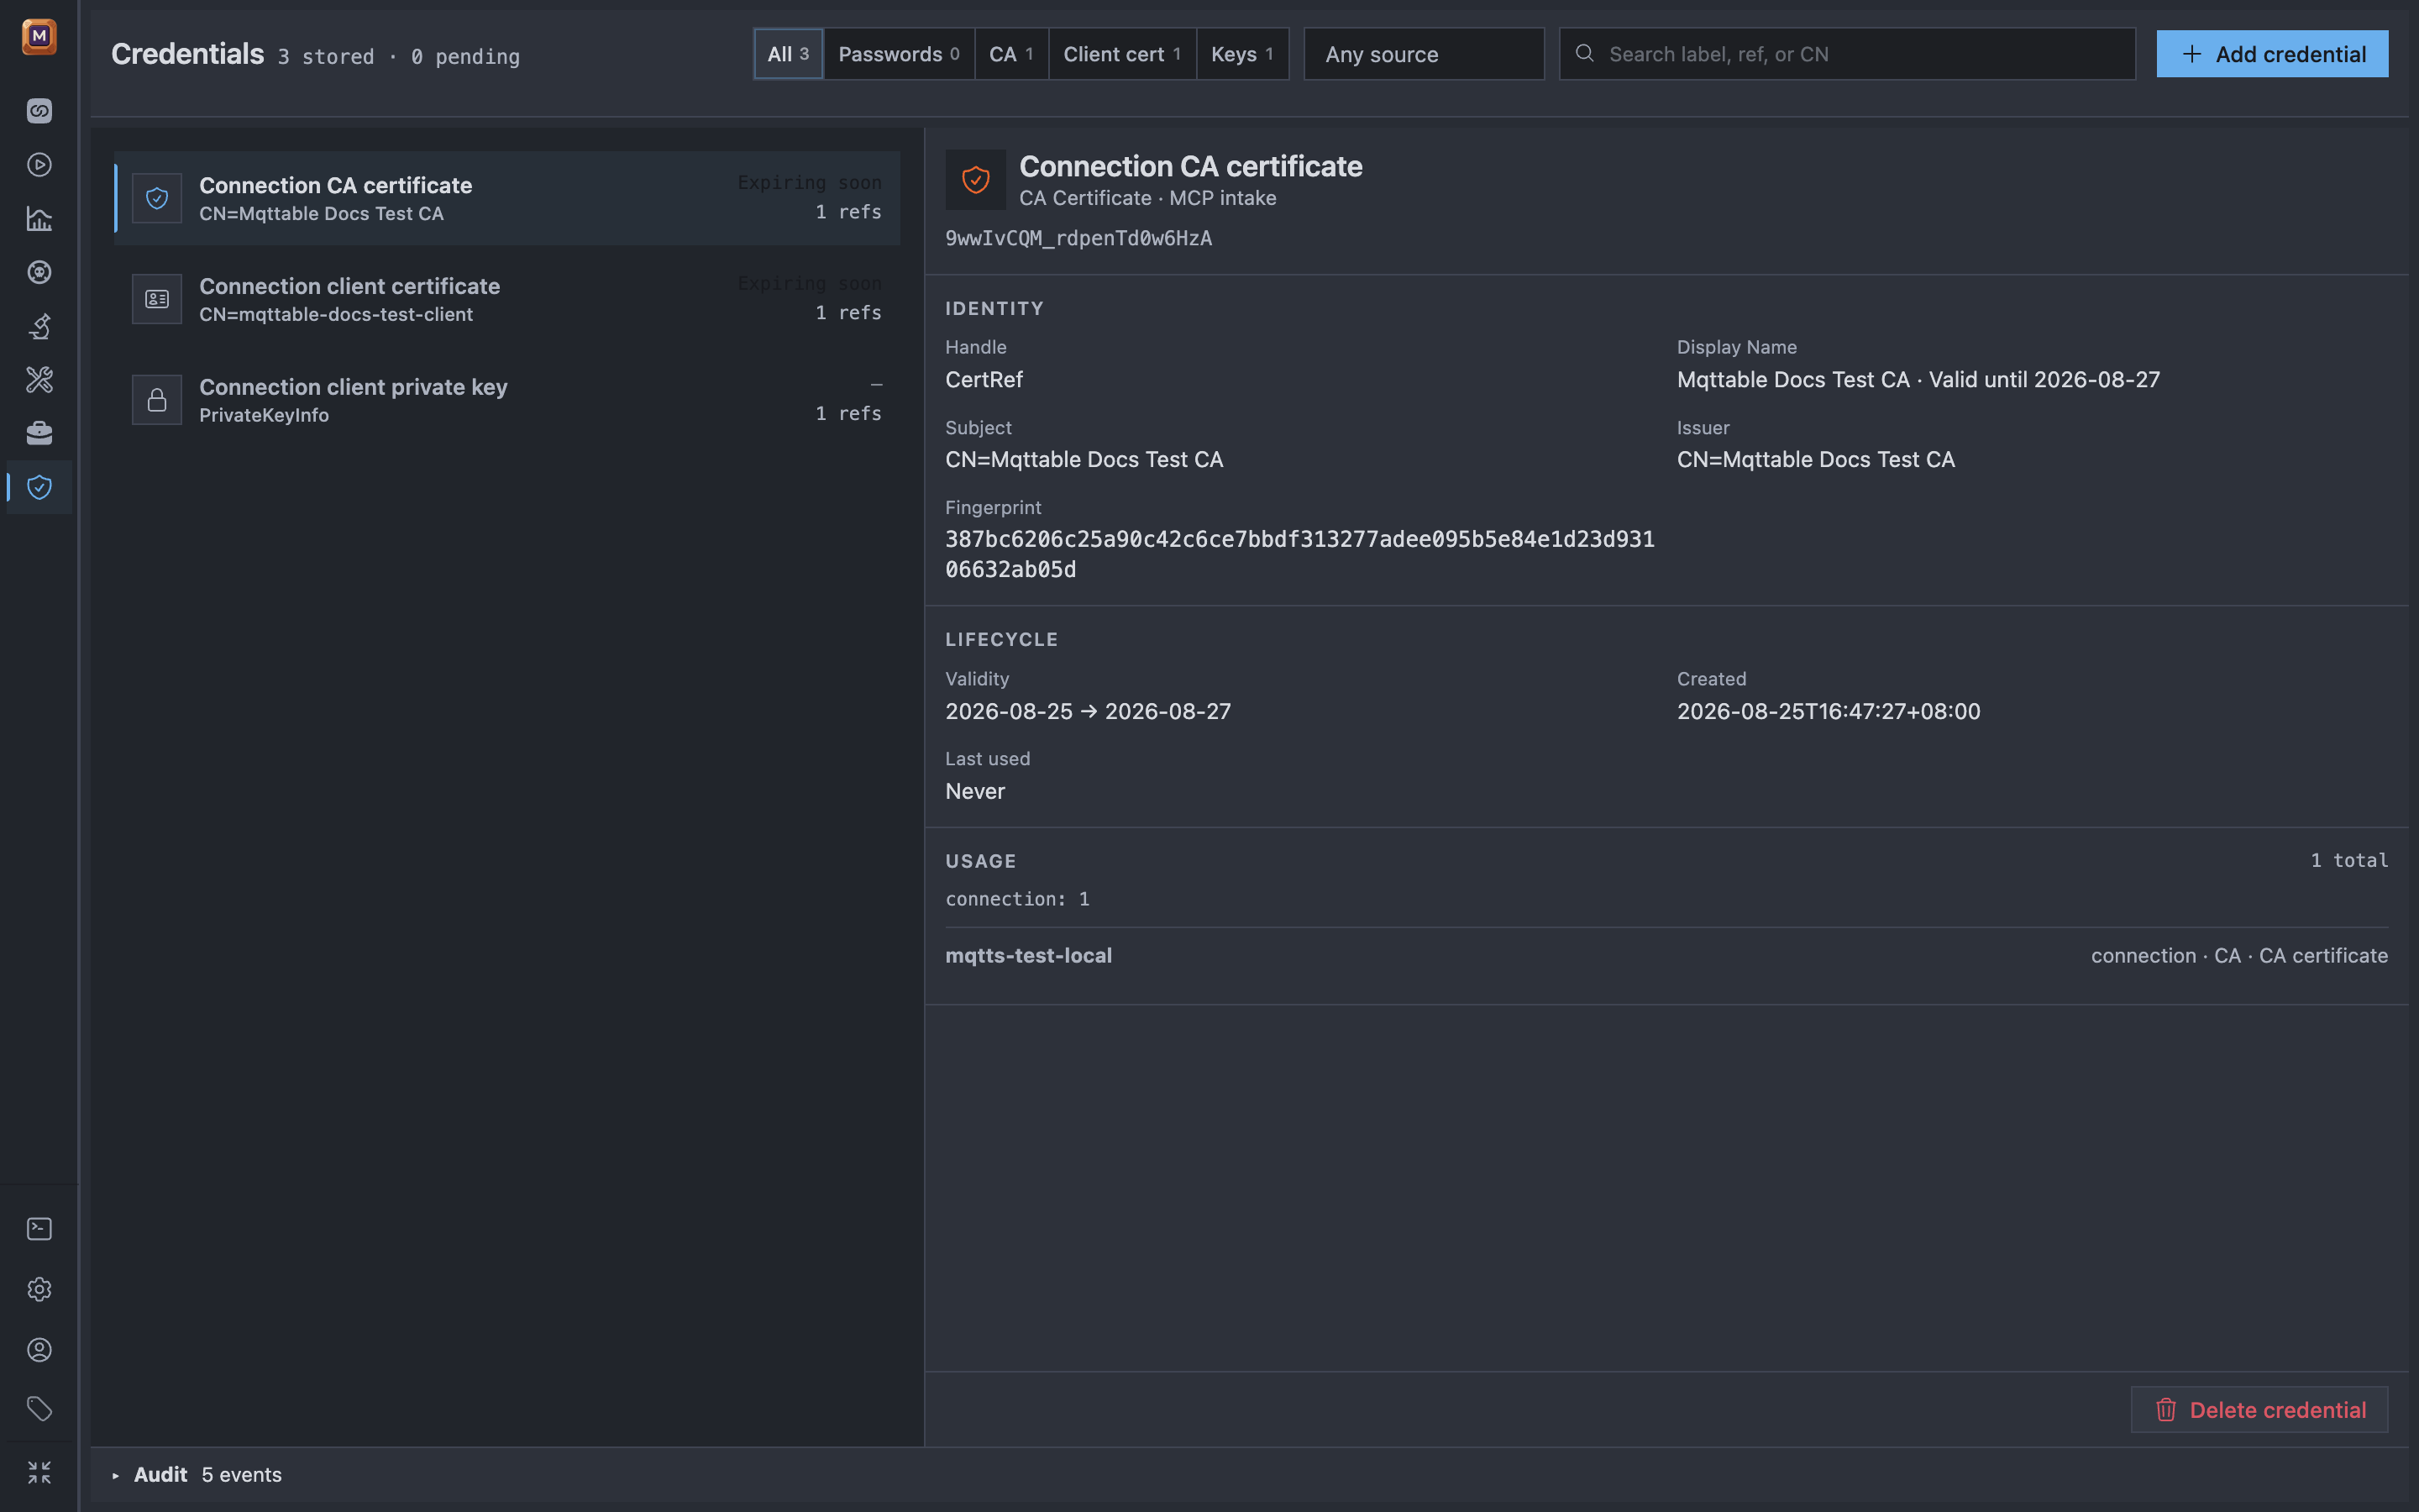Click connection · CA · CA certificate usage text
2419x1512 pixels.
2239,956
